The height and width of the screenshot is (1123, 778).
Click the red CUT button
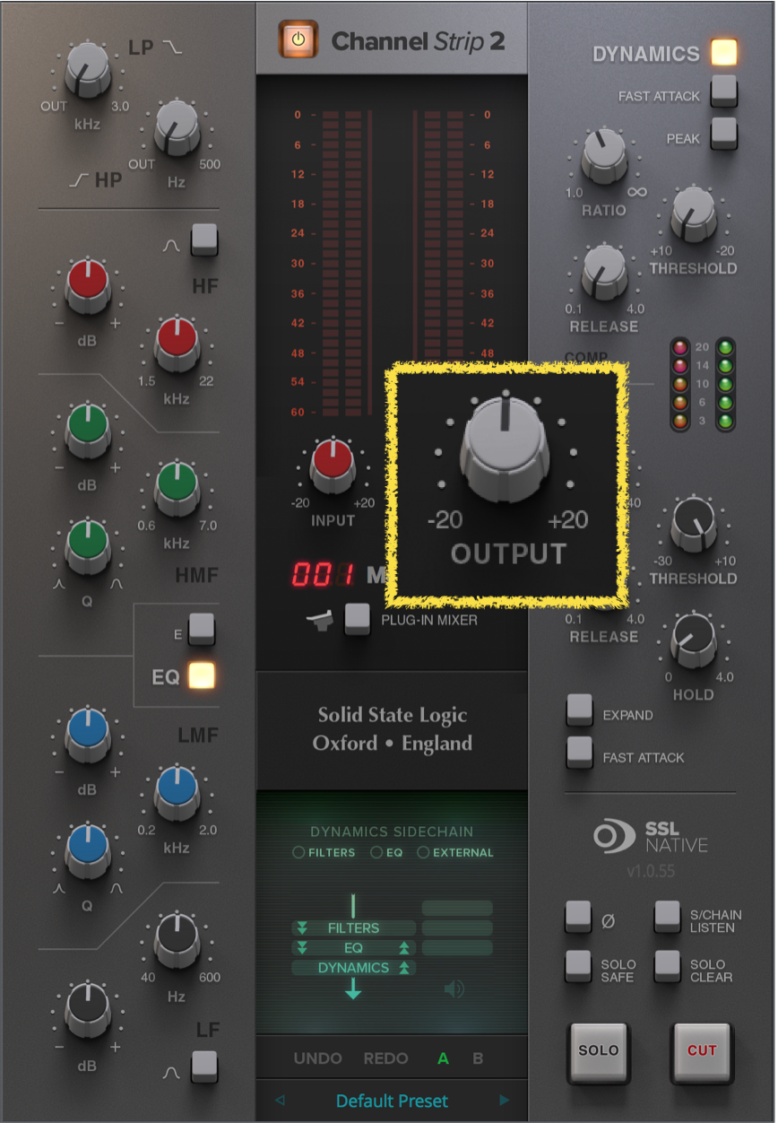click(x=703, y=1051)
